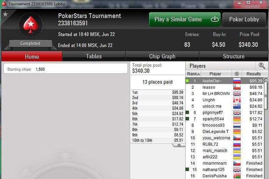The image size is (269, 179).
Task: Click the Russian flag next to AxelwOw~
Action: coord(237,81)
